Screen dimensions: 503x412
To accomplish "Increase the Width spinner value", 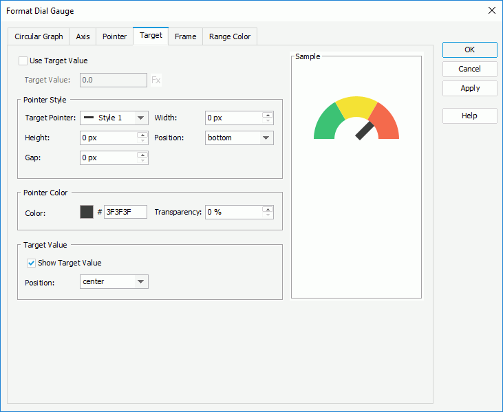I will point(268,115).
